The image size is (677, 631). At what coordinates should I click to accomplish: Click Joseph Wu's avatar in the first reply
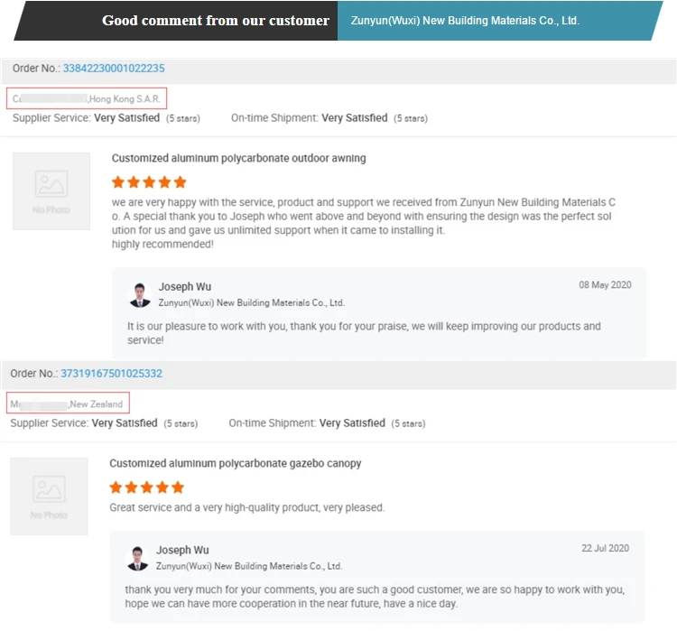(x=139, y=295)
